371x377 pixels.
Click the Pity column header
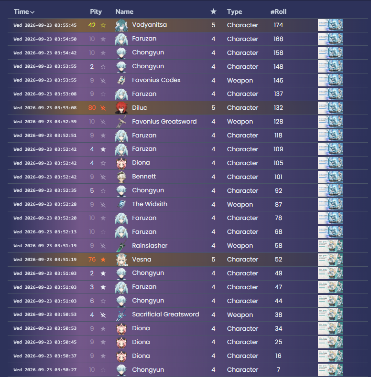pos(96,11)
